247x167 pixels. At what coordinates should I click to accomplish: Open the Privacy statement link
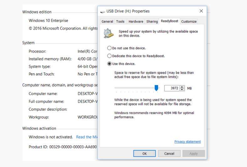coord(188,142)
